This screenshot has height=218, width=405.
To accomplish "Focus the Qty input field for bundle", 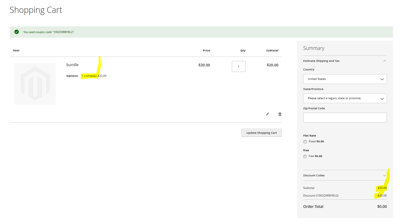I will coord(239,66).
